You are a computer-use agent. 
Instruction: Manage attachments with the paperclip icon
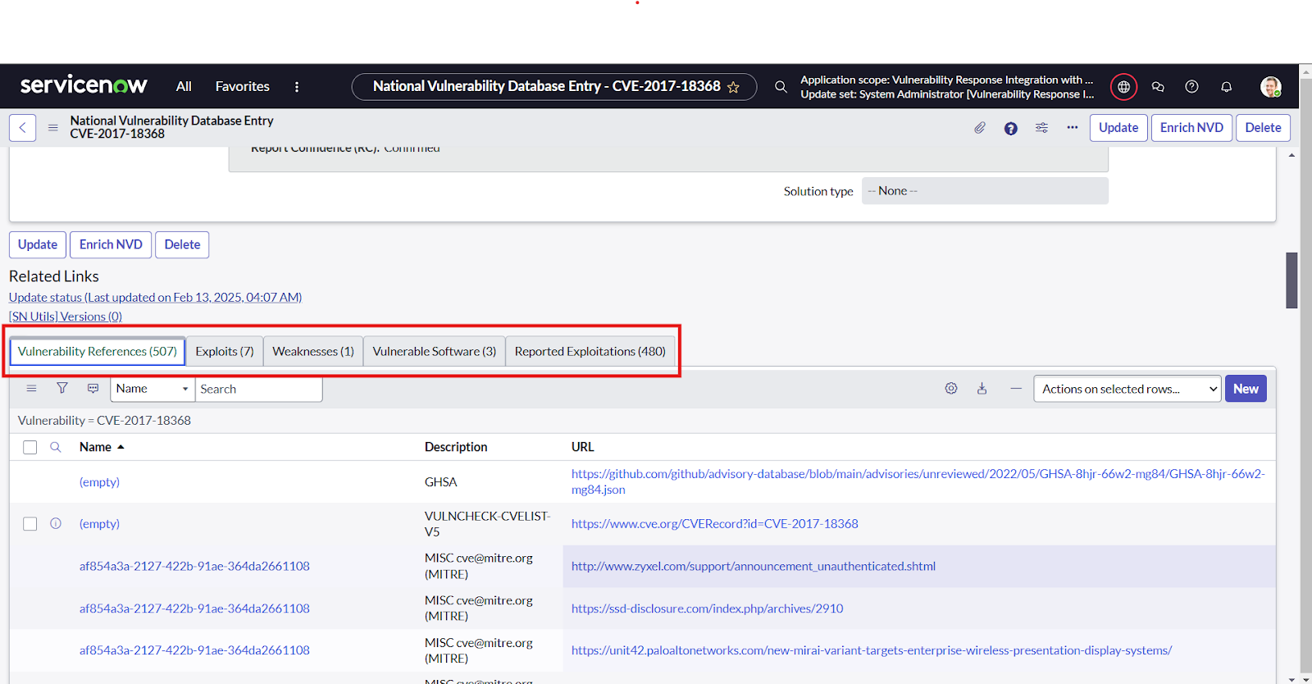(979, 128)
